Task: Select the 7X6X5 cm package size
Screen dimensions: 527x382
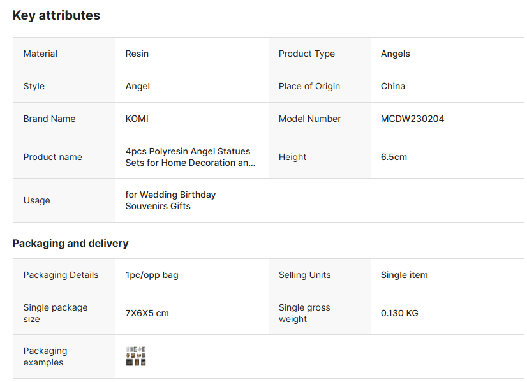Action: [147, 313]
